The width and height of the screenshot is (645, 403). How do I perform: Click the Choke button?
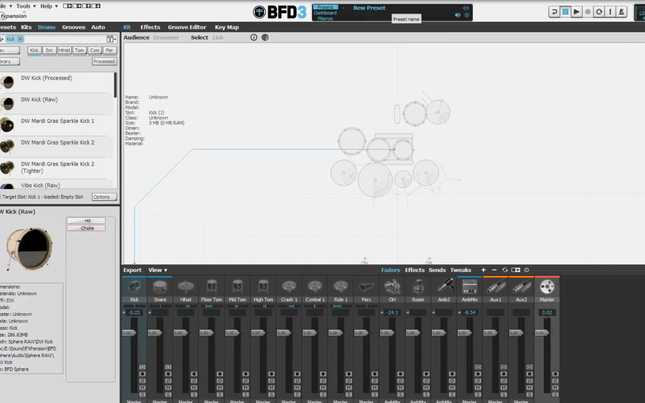[x=86, y=228]
